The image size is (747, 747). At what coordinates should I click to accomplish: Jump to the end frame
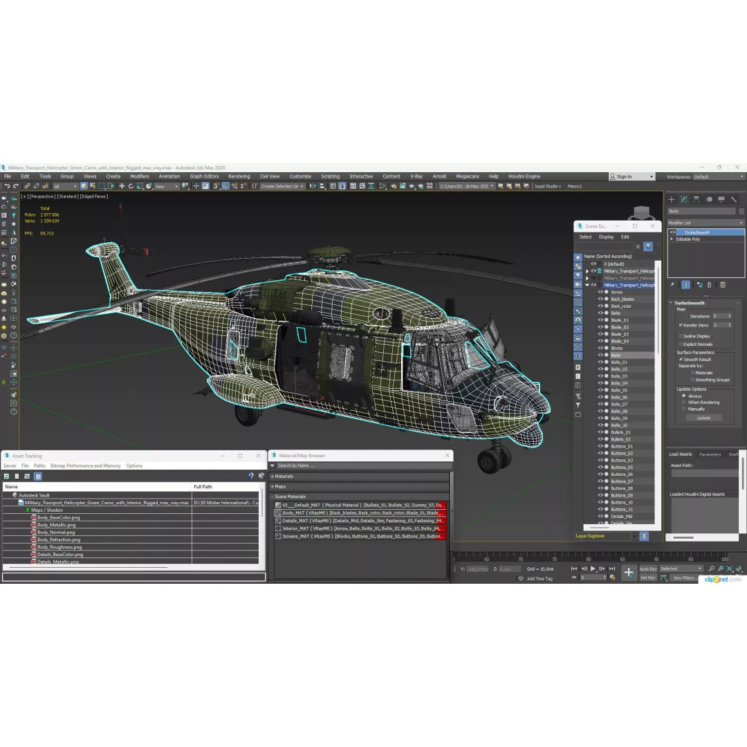pyautogui.click(x=612, y=569)
